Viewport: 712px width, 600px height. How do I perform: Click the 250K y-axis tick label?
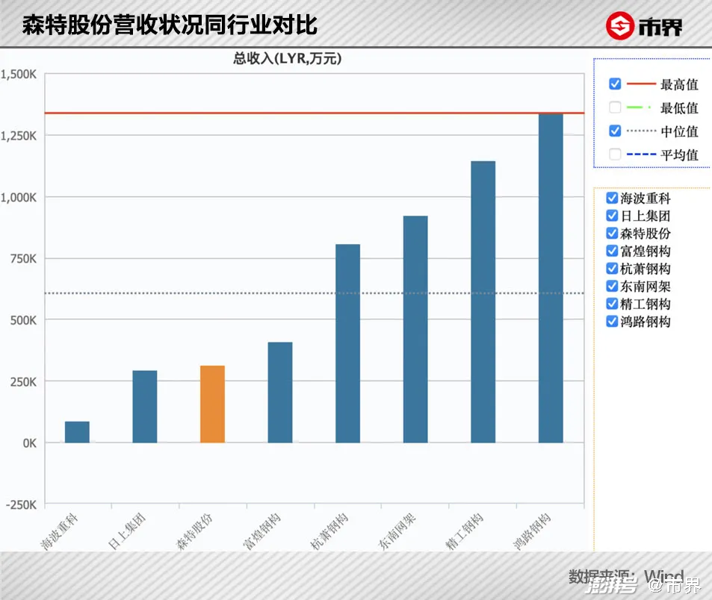[x=24, y=382]
